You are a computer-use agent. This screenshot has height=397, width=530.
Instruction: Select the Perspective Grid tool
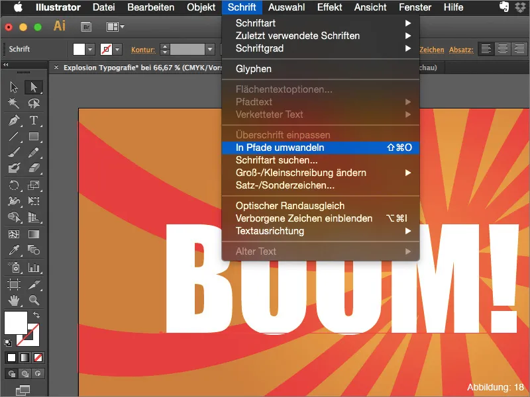point(34,217)
